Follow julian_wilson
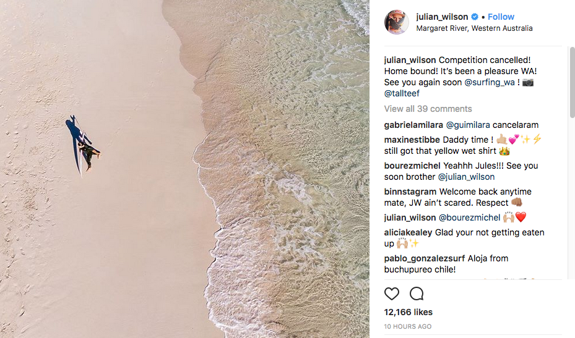Screen dimensions: 575x338 (x=501, y=17)
